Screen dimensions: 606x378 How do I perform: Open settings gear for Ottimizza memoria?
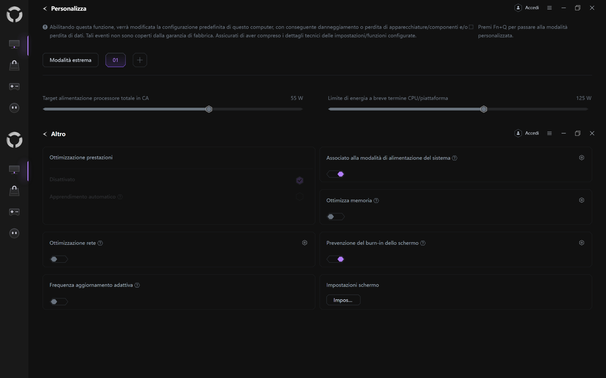[581, 200]
